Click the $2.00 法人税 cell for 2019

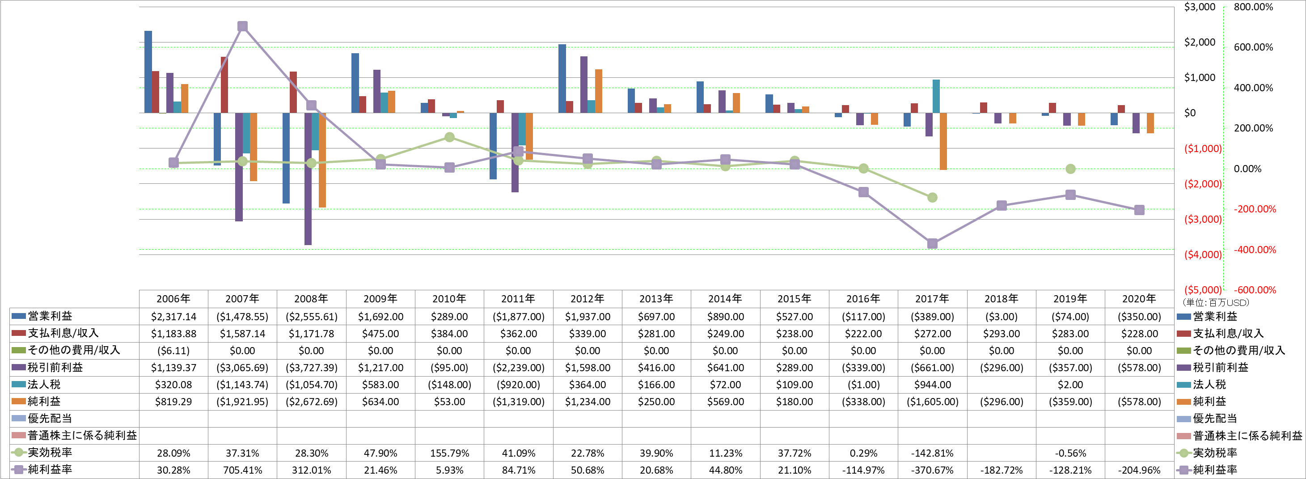[1070, 385]
